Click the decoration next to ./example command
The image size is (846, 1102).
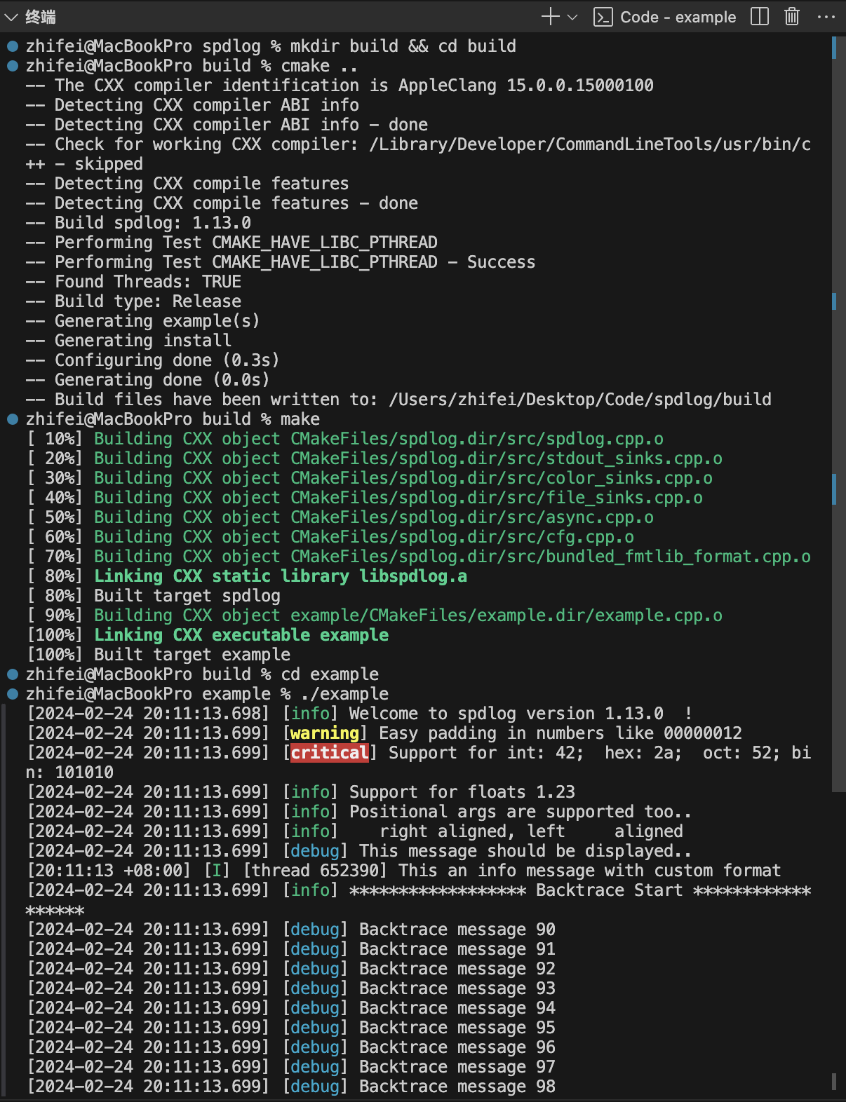click(x=12, y=693)
